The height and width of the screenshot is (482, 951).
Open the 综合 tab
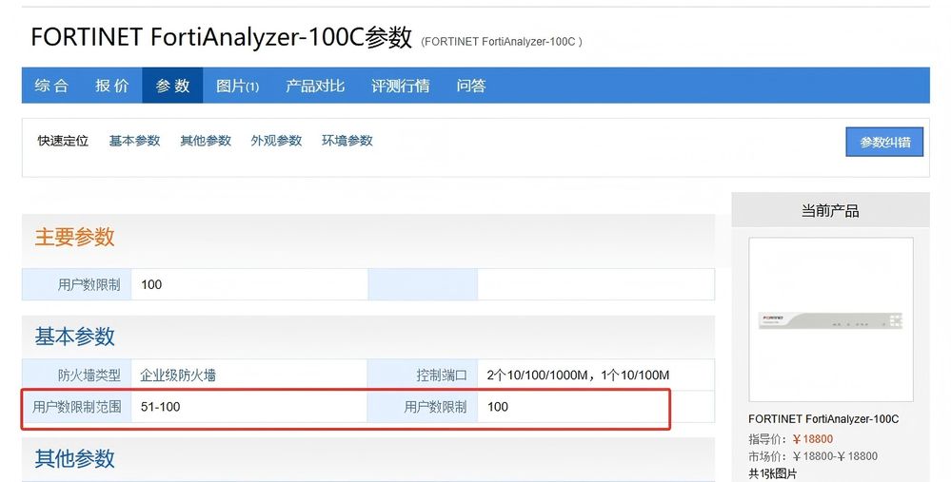click(x=51, y=86)
